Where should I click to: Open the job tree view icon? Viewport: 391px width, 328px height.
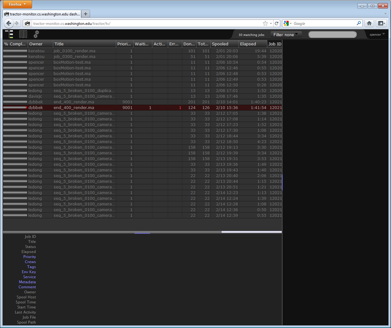click(9, 34)
